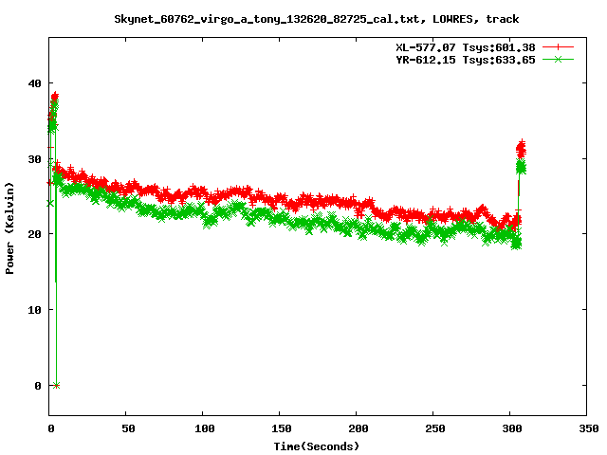Select the XL-577.07 Tsys:601.38 legend entry
The width and height of the screenshot is (607, 455).
point(466,47)
